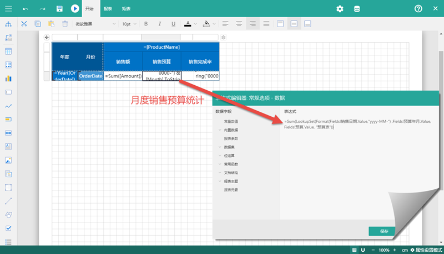Open the settings gear in header
The width and height of the screenshot is (444, 254).
(x=340, y=9)
